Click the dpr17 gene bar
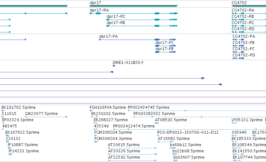Viewport: 266px width, 162px height. pos(134,6)
